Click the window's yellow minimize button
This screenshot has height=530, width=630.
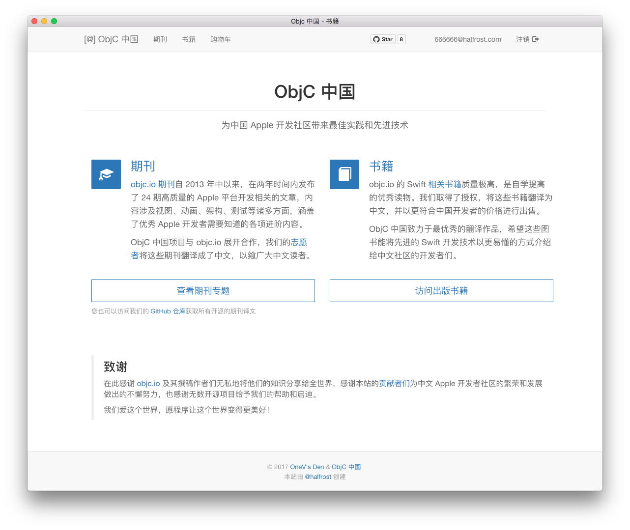pyautogui.click(x=44, y=21)
